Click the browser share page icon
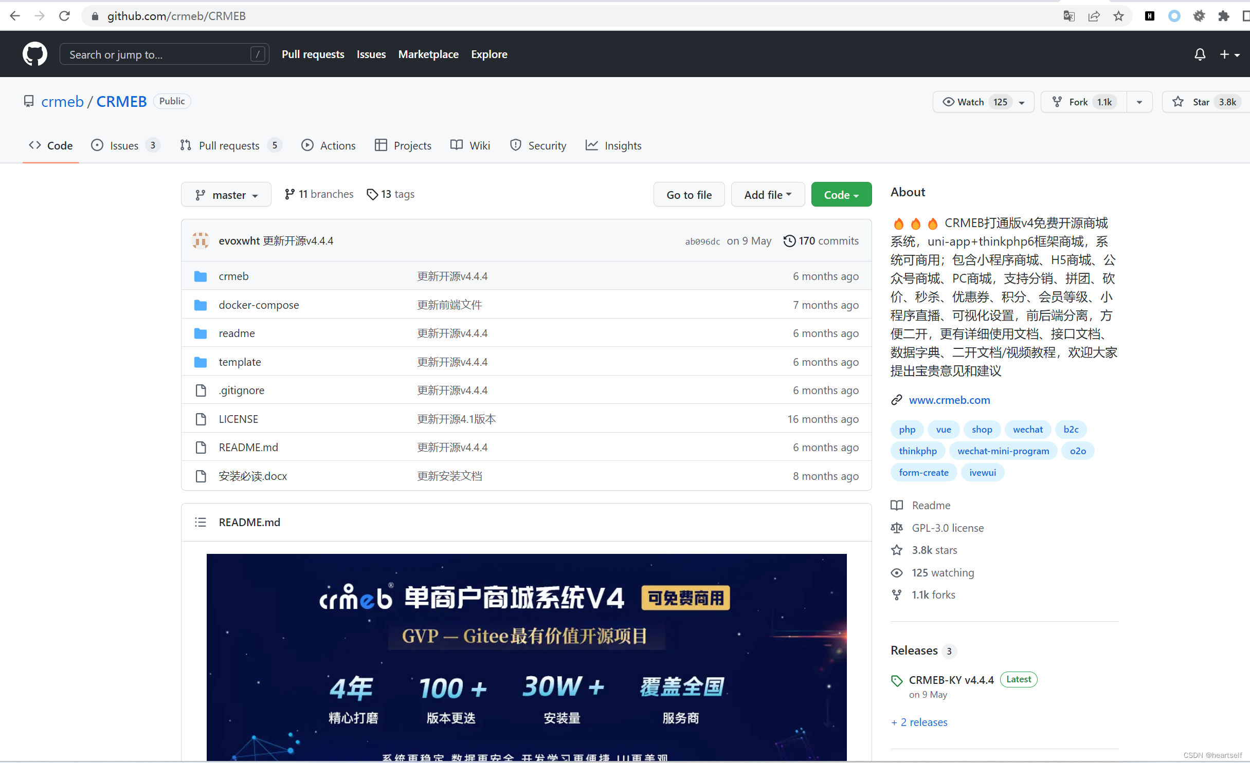Viewport: 1250px width, 763px height. [1094, 16]
